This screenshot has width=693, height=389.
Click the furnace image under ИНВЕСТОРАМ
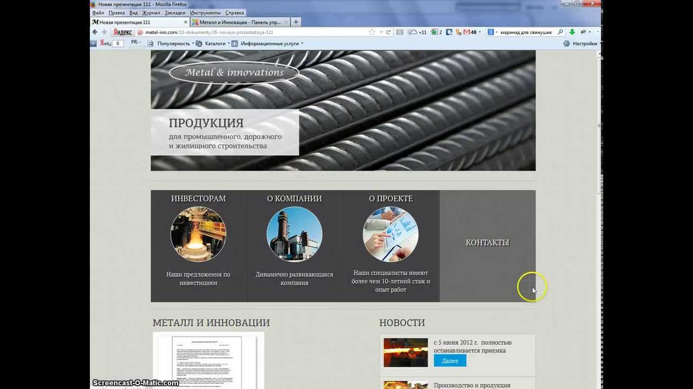[198, 234]
